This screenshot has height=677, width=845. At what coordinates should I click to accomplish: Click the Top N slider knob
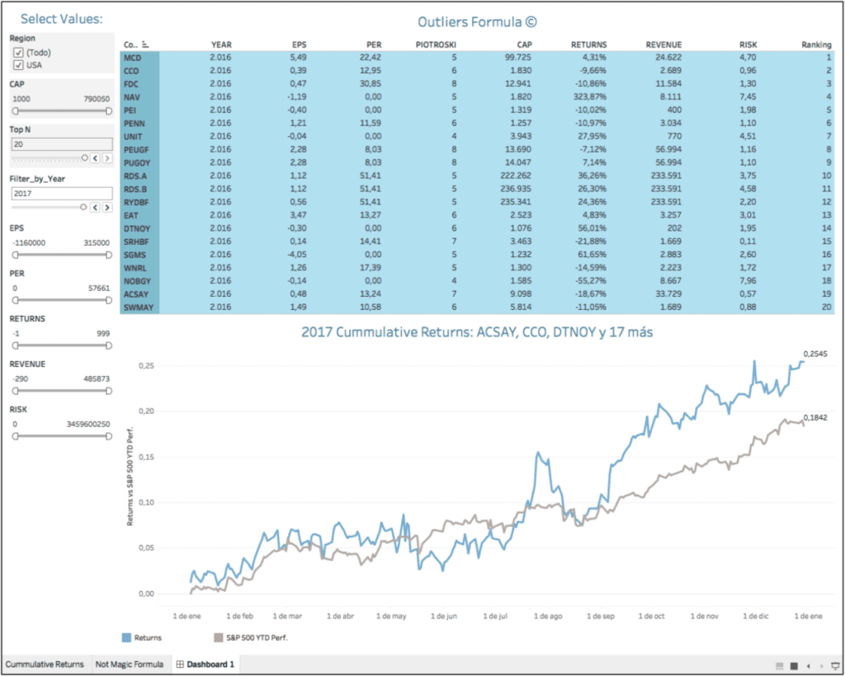click(x=85, y=157)
